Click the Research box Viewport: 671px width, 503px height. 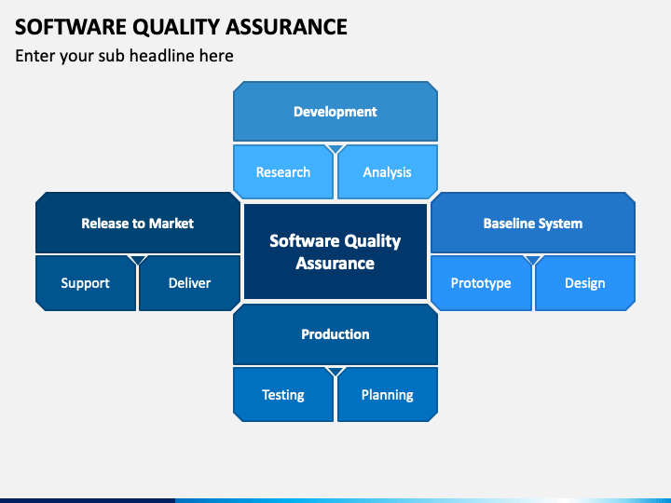tap(283, 172)
